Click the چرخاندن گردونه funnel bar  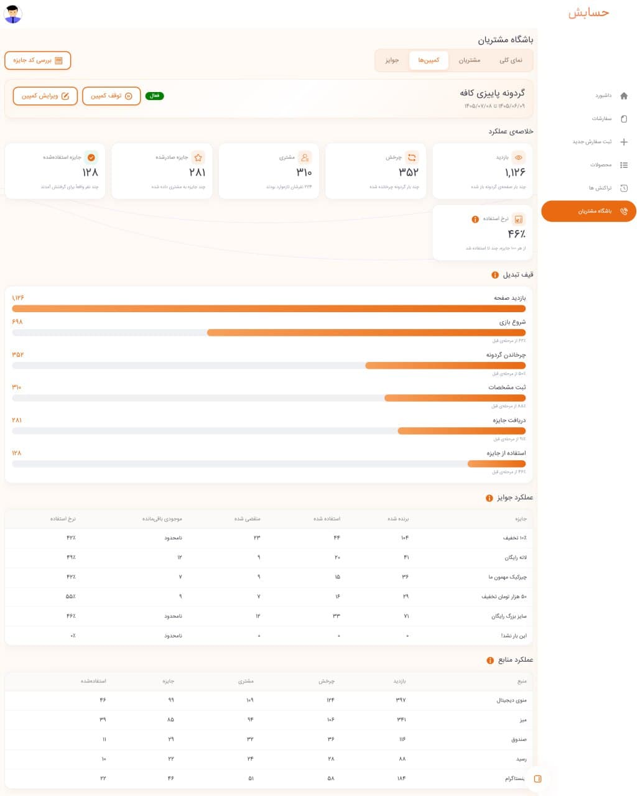pyautogui.click(x=269, y=366)
